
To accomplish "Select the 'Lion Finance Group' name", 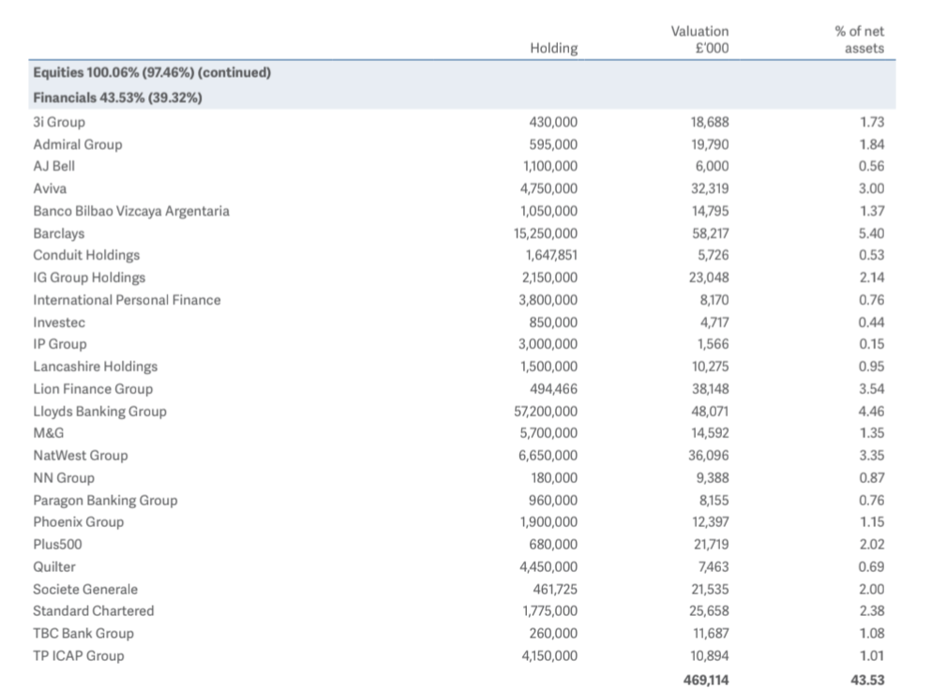I will (94, 389).
